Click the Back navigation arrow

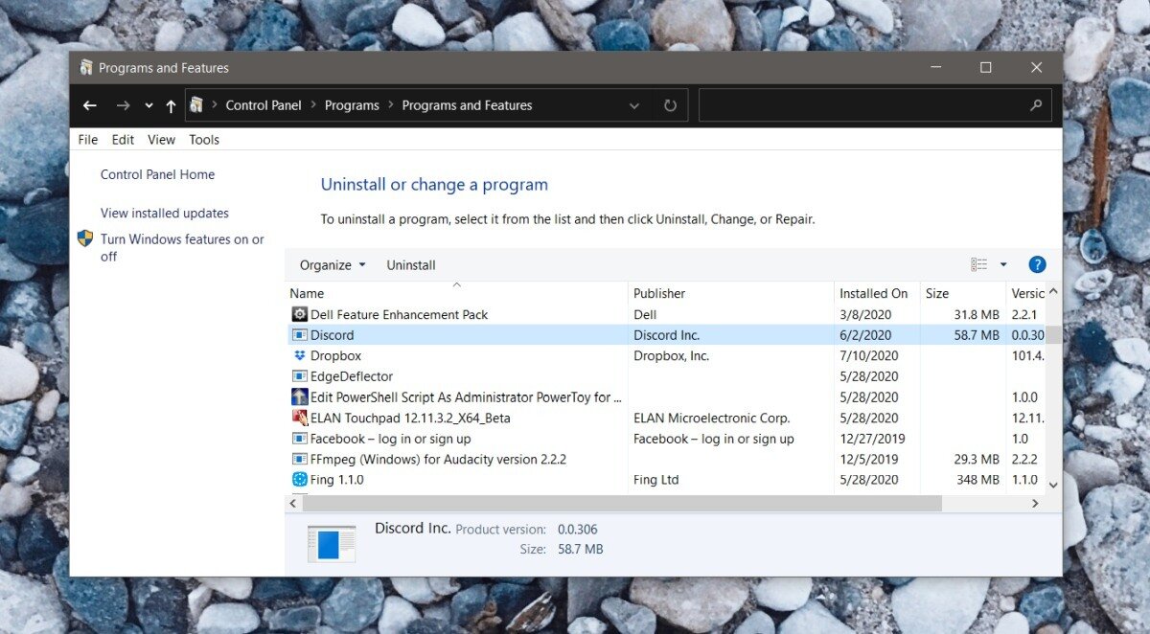tap(90, 105)
